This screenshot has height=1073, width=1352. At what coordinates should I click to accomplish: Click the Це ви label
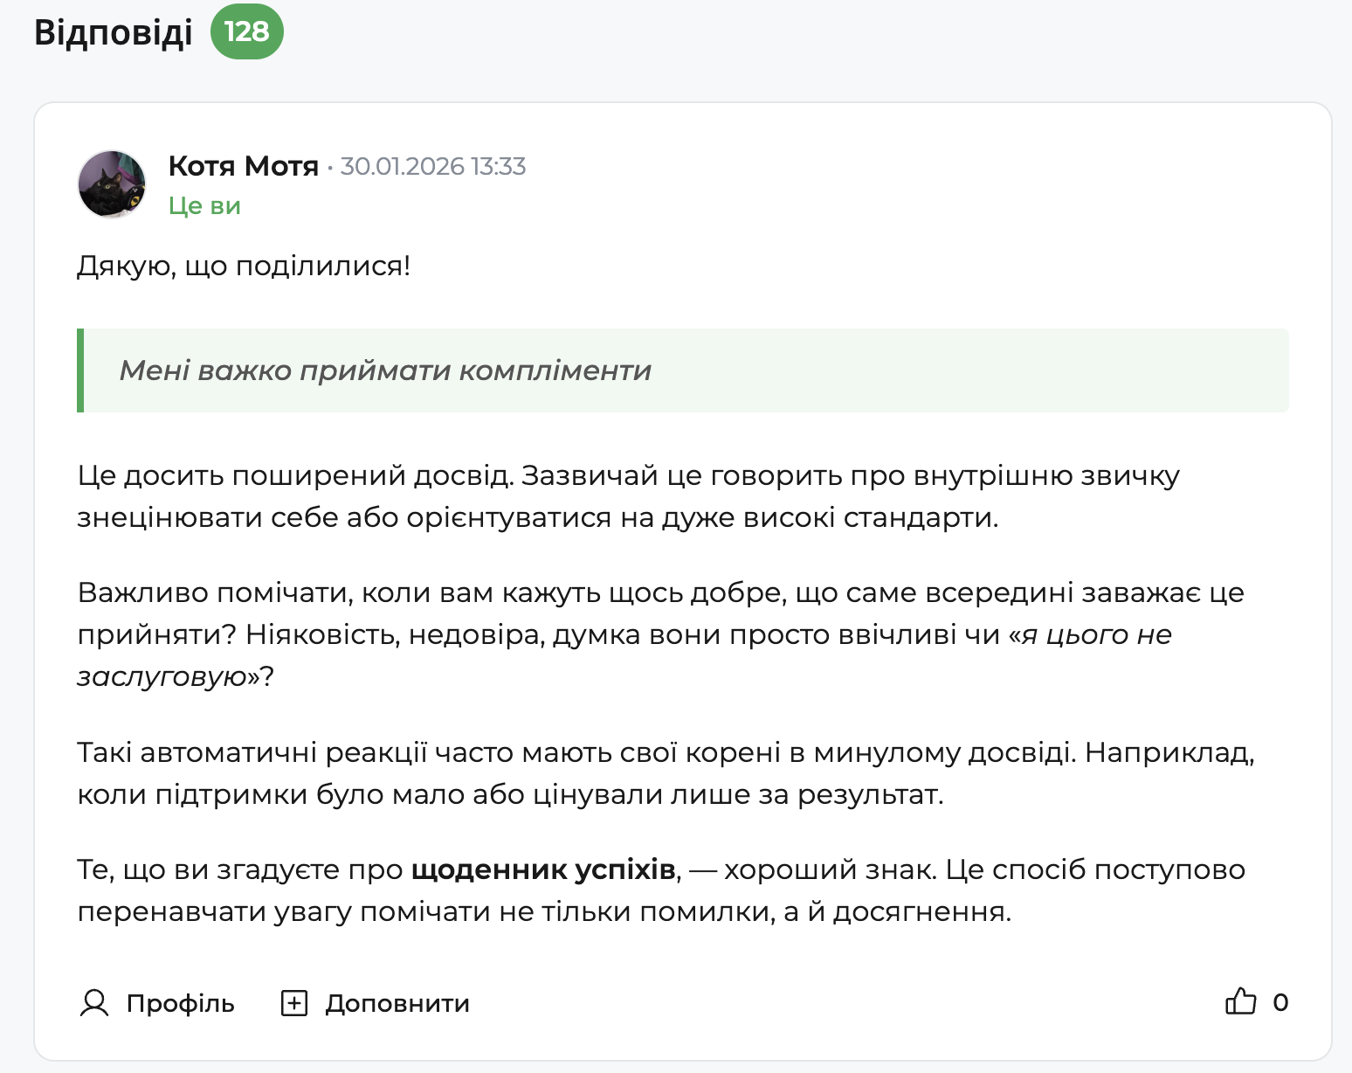click(204, 205)
